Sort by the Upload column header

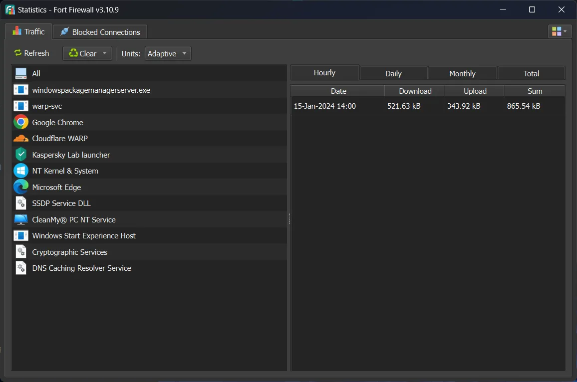coord(474,91)
